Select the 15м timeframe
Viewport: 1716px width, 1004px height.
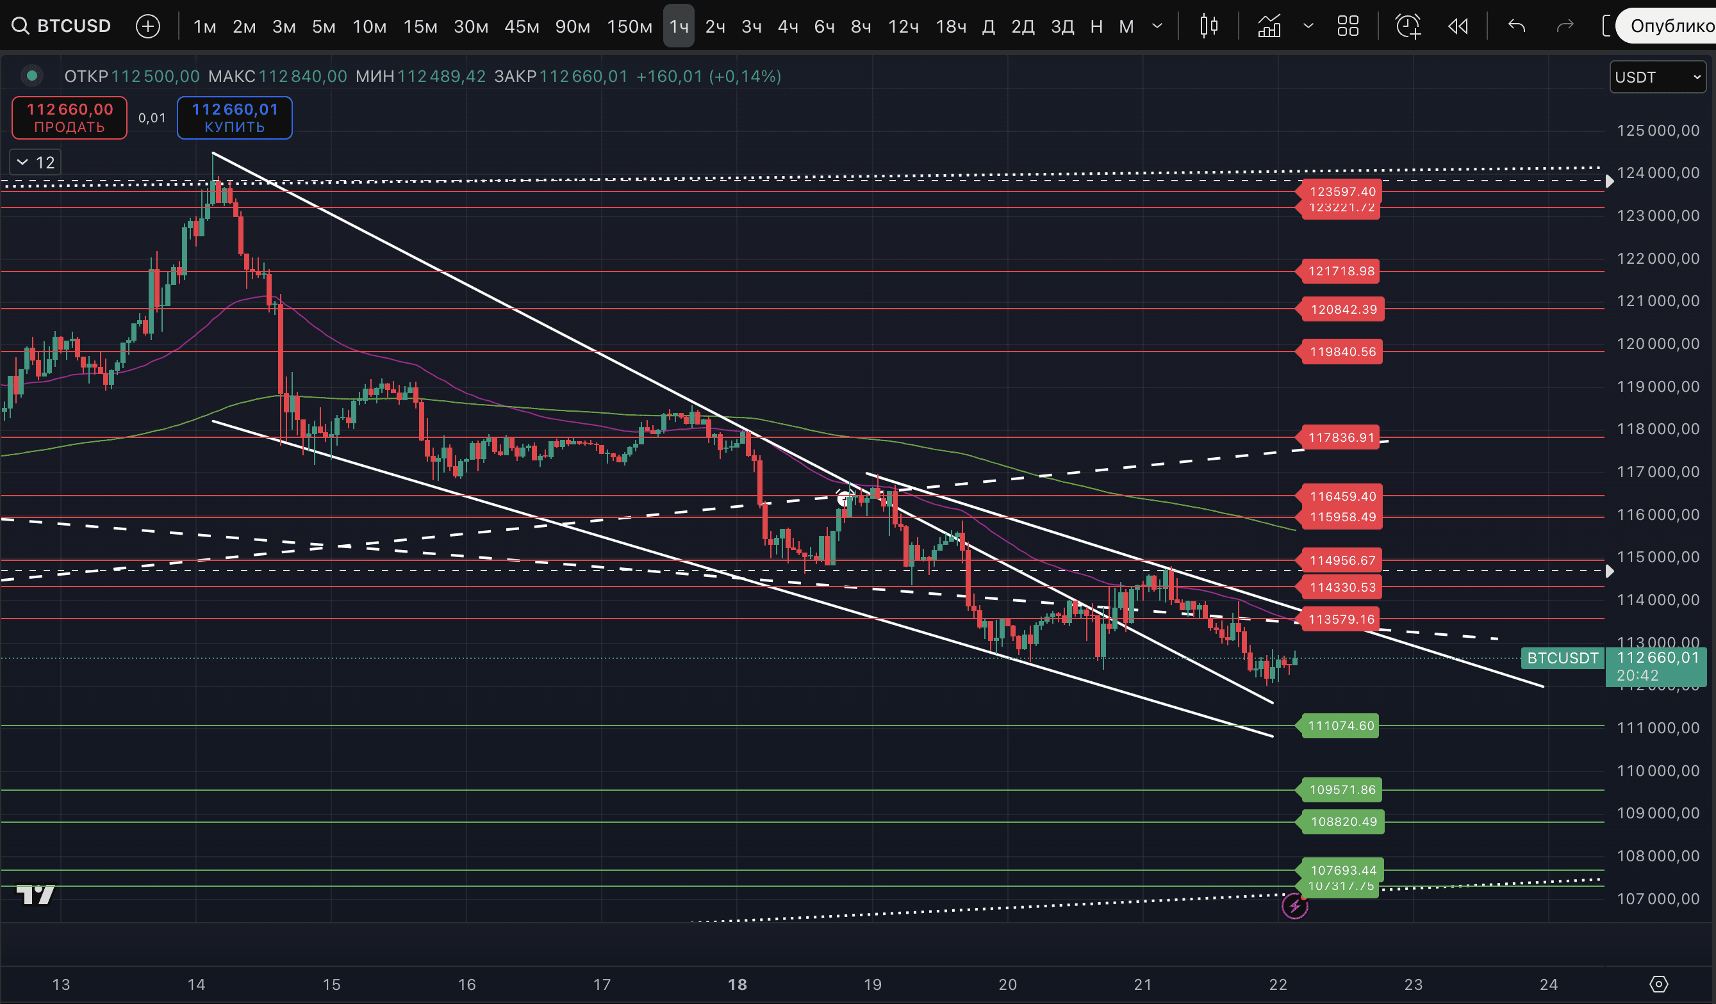pos(420,26)
